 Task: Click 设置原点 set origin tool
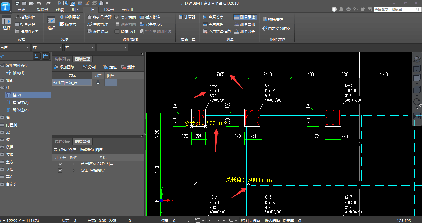[x=97, y=31]
